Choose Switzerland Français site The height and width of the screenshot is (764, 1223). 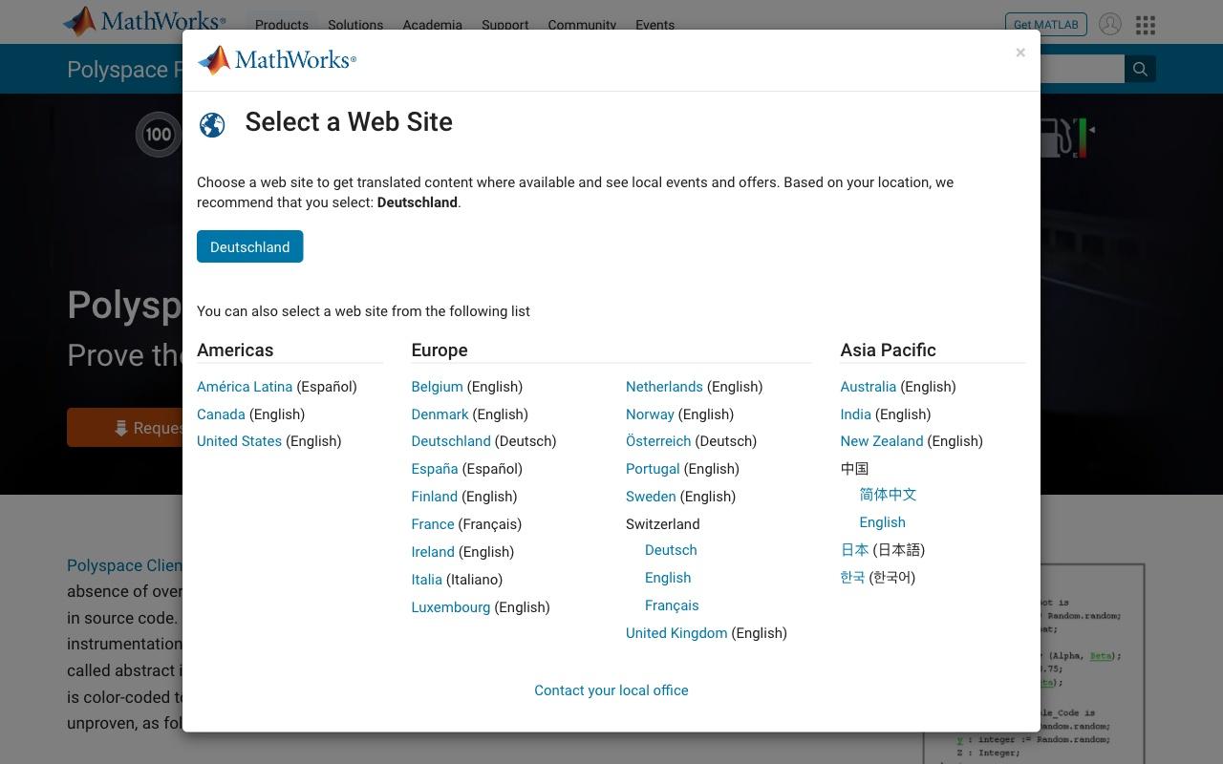[x=672, y=605]
